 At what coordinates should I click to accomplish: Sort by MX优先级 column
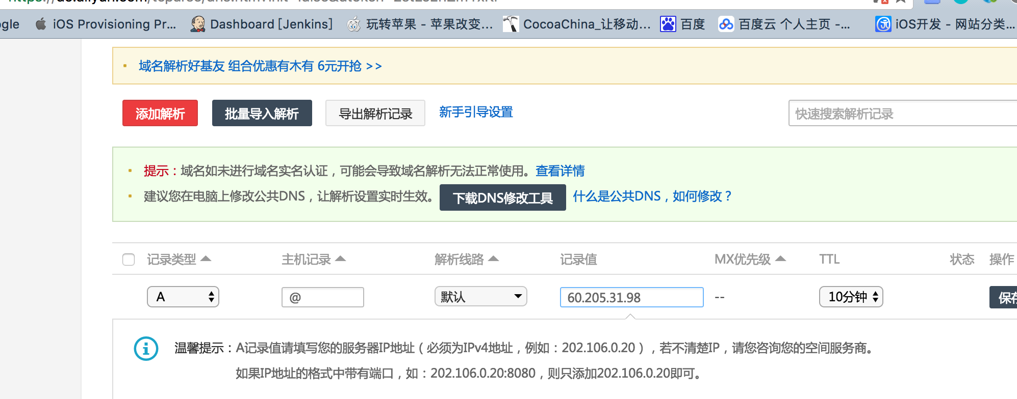point(750,260)
